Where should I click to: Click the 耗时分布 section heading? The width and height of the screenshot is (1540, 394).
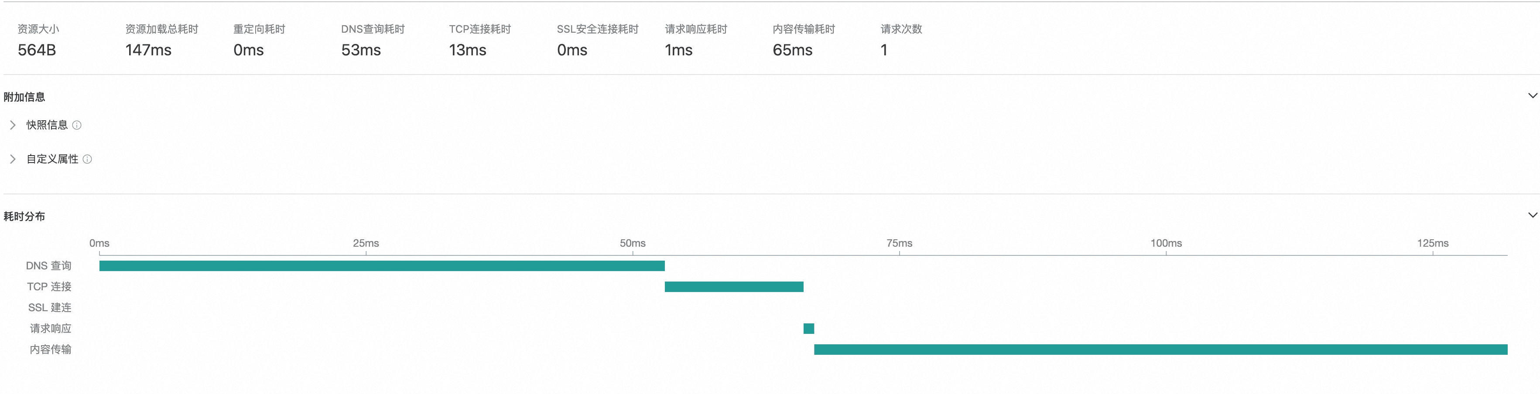[24, 216]
